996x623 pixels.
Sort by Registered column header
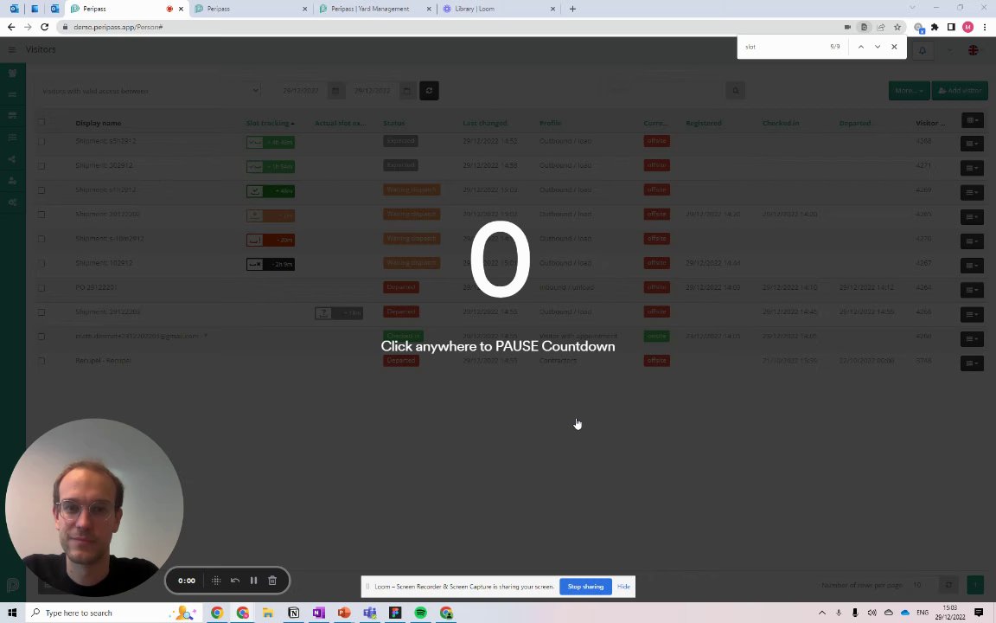pos(703,124)
